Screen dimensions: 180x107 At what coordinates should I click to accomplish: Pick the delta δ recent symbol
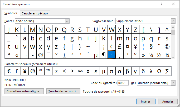pyautogui.click(x=143, y=71)
